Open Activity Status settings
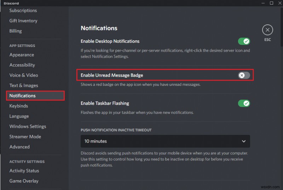The height and width of the screenshot is (190, 283). [x=24, y=171]
